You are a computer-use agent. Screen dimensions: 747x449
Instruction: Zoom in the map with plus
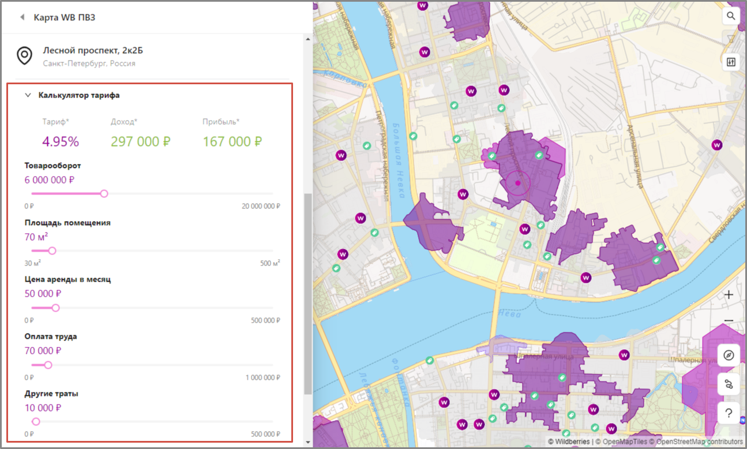point(729,295)
